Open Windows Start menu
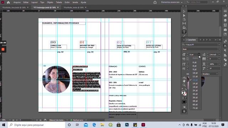Viewport: 228px width, 128px height. (x=4, y=125)
